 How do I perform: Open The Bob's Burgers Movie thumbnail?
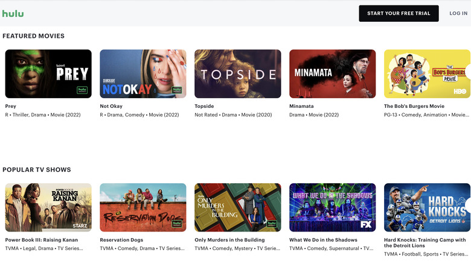click(x=427, y=74)
